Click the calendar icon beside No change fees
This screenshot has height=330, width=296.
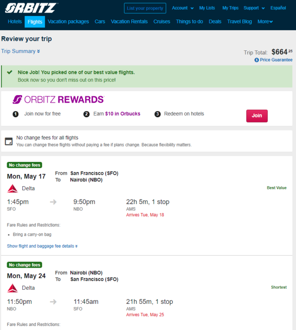(x=9, y=141)
